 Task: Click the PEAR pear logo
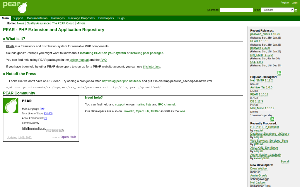[x=15, y=8]
